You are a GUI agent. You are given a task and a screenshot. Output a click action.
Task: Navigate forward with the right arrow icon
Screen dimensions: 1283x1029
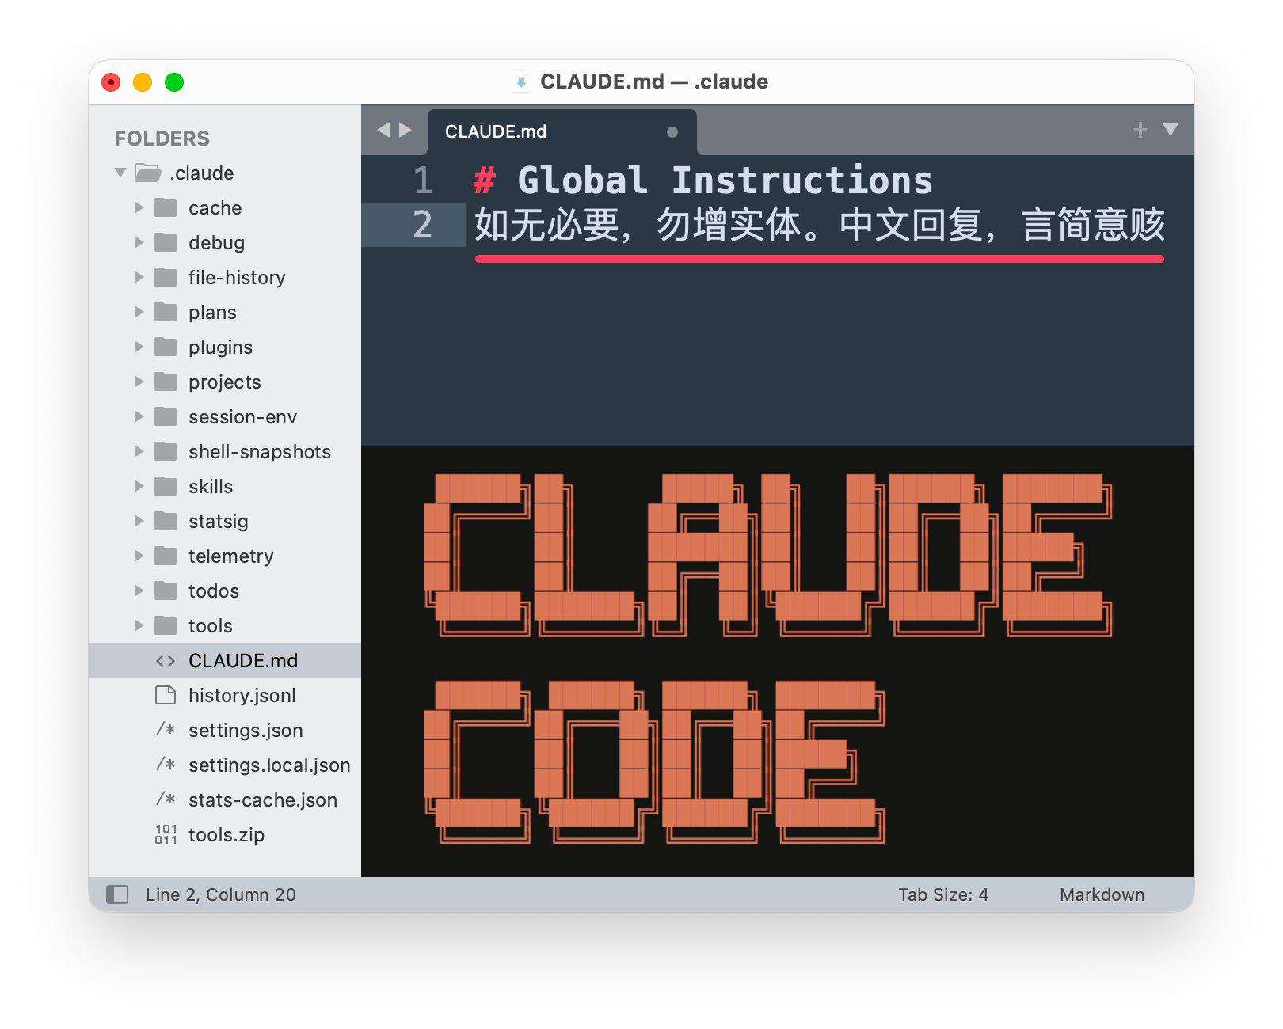pos(405,130)
